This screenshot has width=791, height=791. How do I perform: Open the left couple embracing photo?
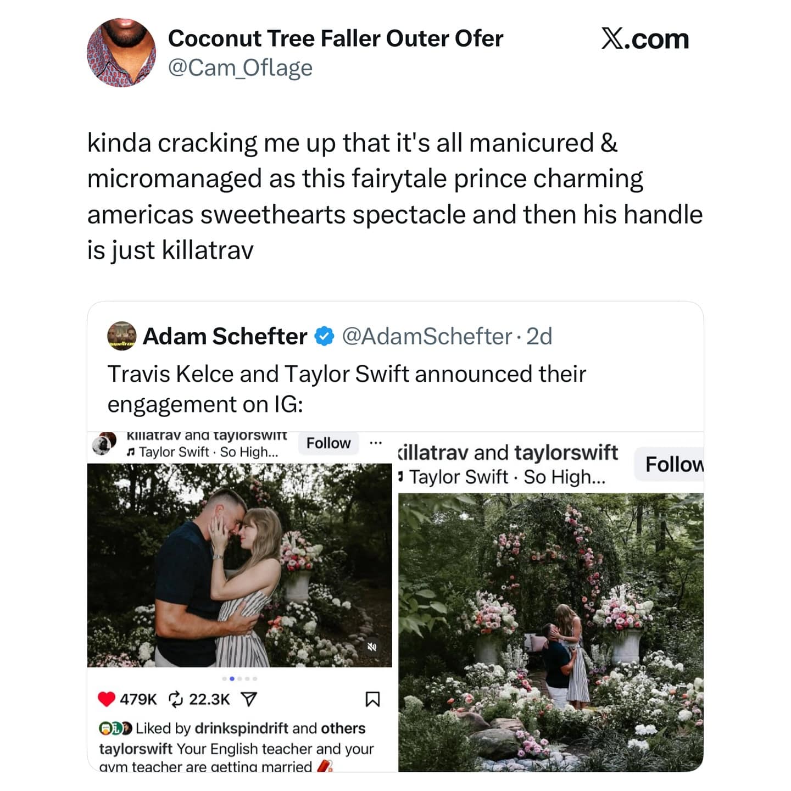click(x=239, y=565)
